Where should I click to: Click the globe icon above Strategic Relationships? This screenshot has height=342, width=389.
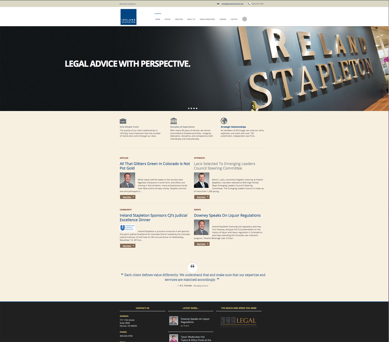coord(224,121)
